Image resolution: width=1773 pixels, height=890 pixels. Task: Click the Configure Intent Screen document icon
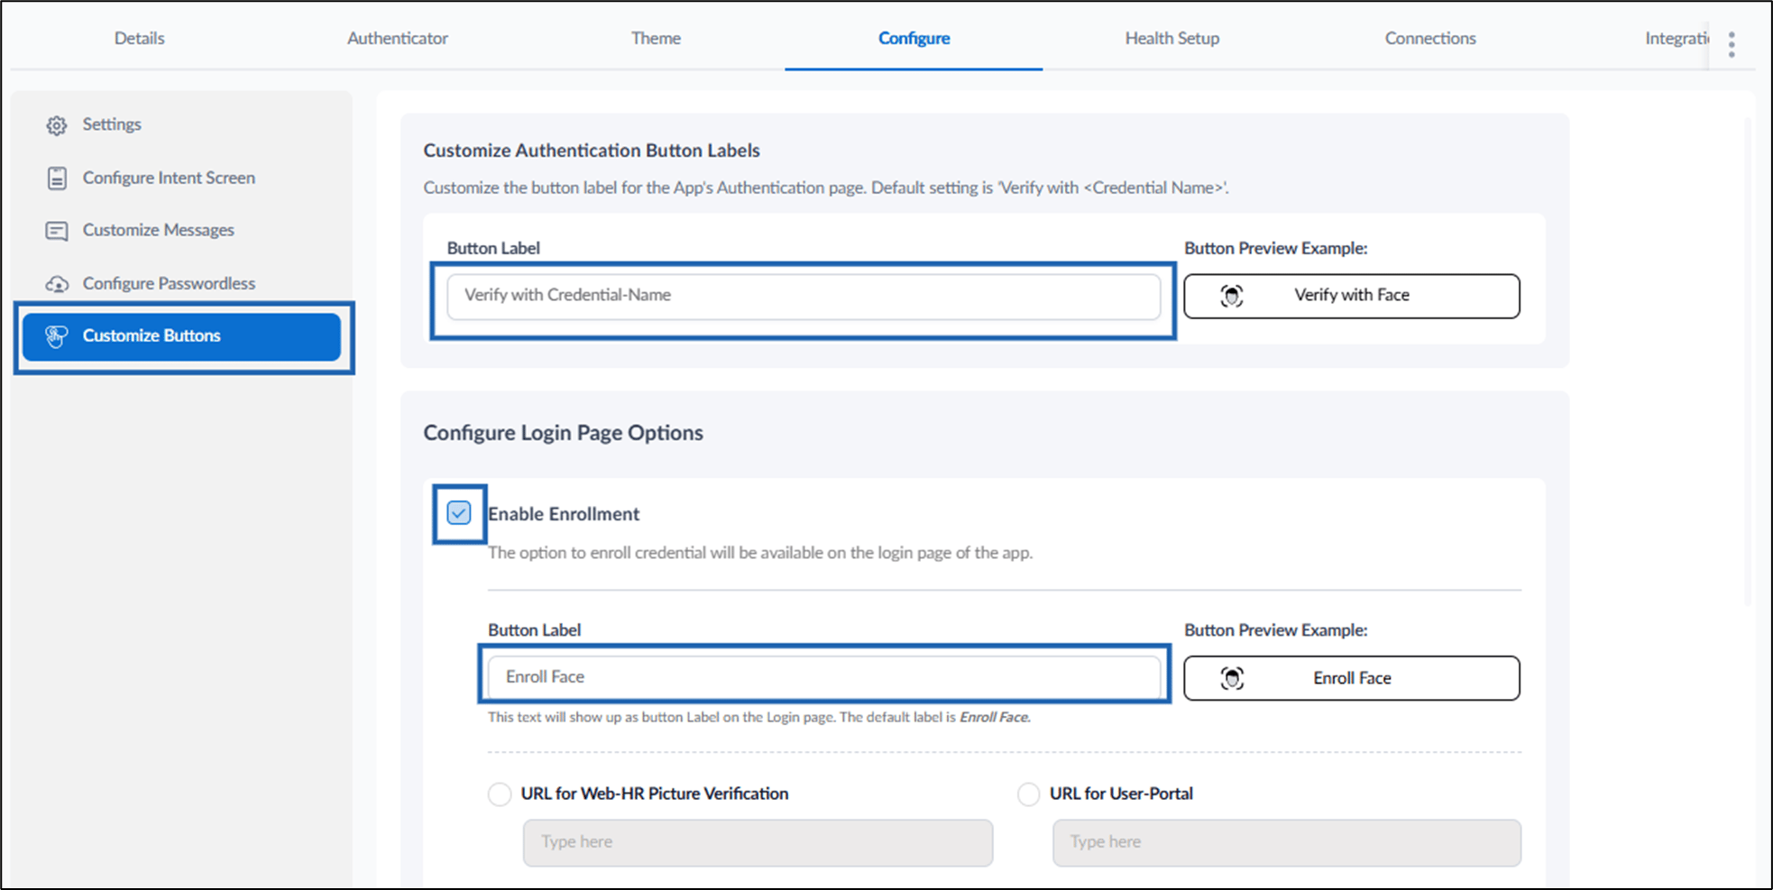click(x=57, y=179)
